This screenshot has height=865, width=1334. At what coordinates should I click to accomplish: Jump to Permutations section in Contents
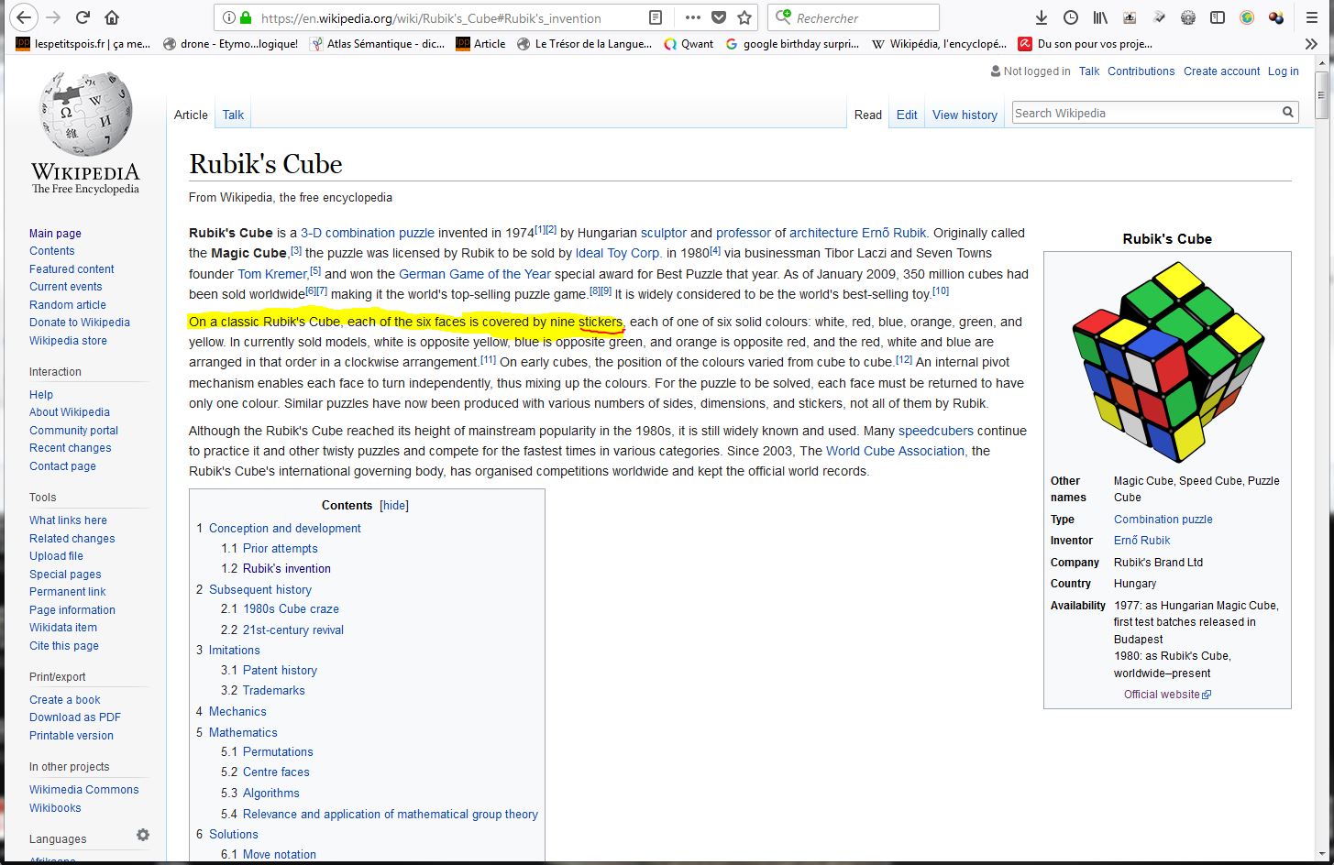[278, 752]
